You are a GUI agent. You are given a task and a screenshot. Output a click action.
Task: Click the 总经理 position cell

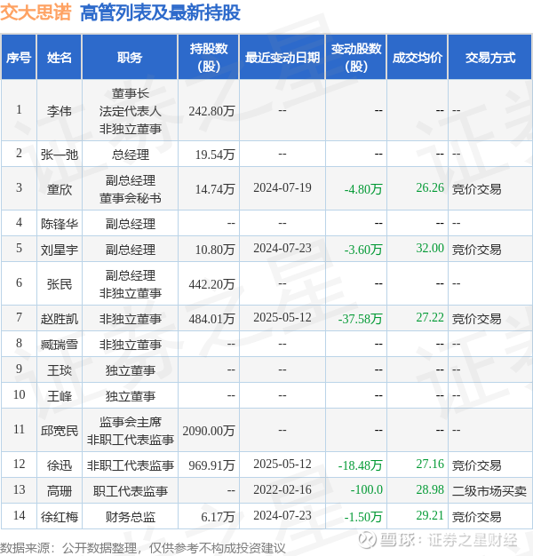131,155
